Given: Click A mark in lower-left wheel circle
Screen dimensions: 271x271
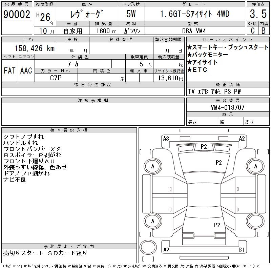Looking at the screenshot, I should 153,221.
